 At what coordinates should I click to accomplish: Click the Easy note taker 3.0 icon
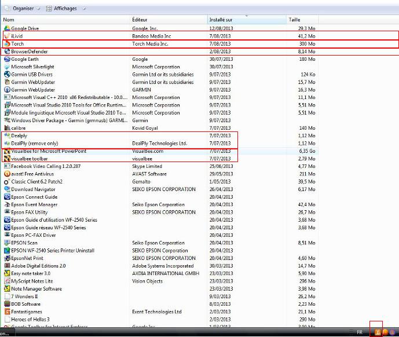coord(7,273)
